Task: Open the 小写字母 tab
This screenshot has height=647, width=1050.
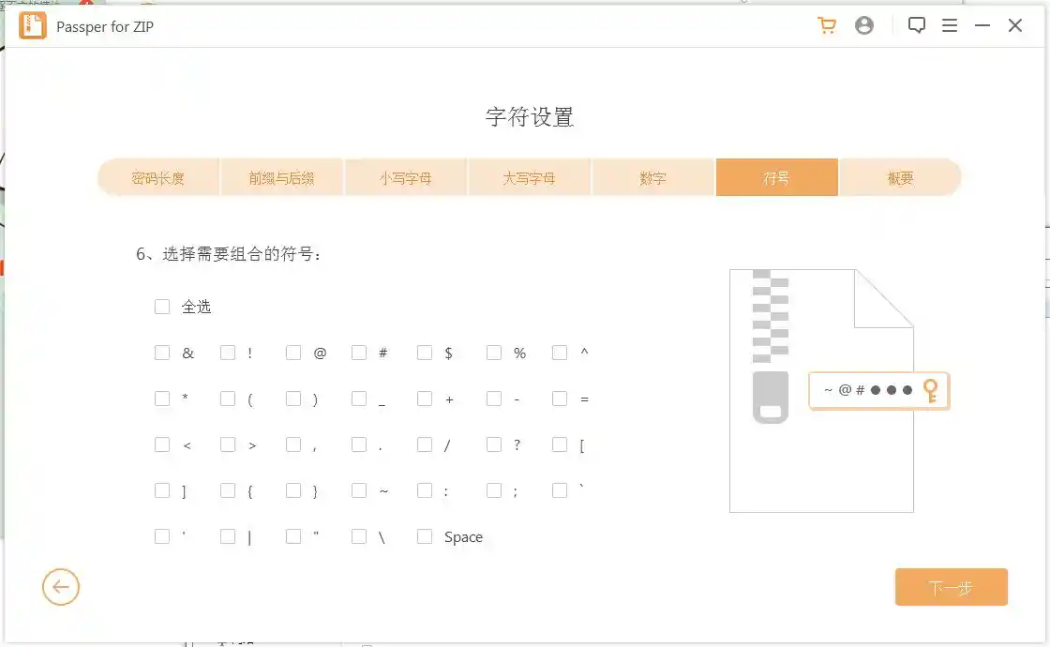Action: pyautogui.click(x=406, y=177)
